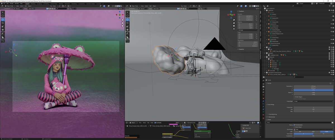This screenshot has width=335, height=140.
Task: Open the Window menu
Action: tap(17, 4)
